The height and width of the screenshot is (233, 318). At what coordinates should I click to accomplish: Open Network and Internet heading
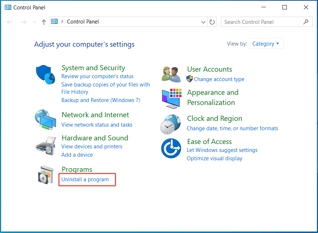95,115
